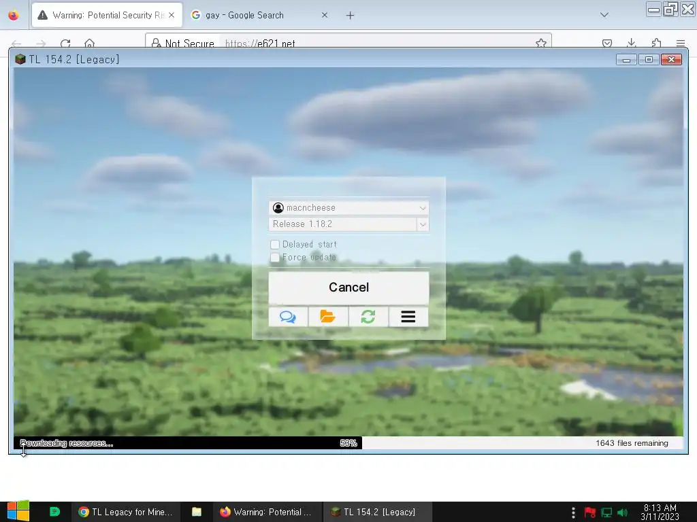Open the Firefox Pocket save icon
Viewport: 697px width, 522px height.
click(607, 43)
